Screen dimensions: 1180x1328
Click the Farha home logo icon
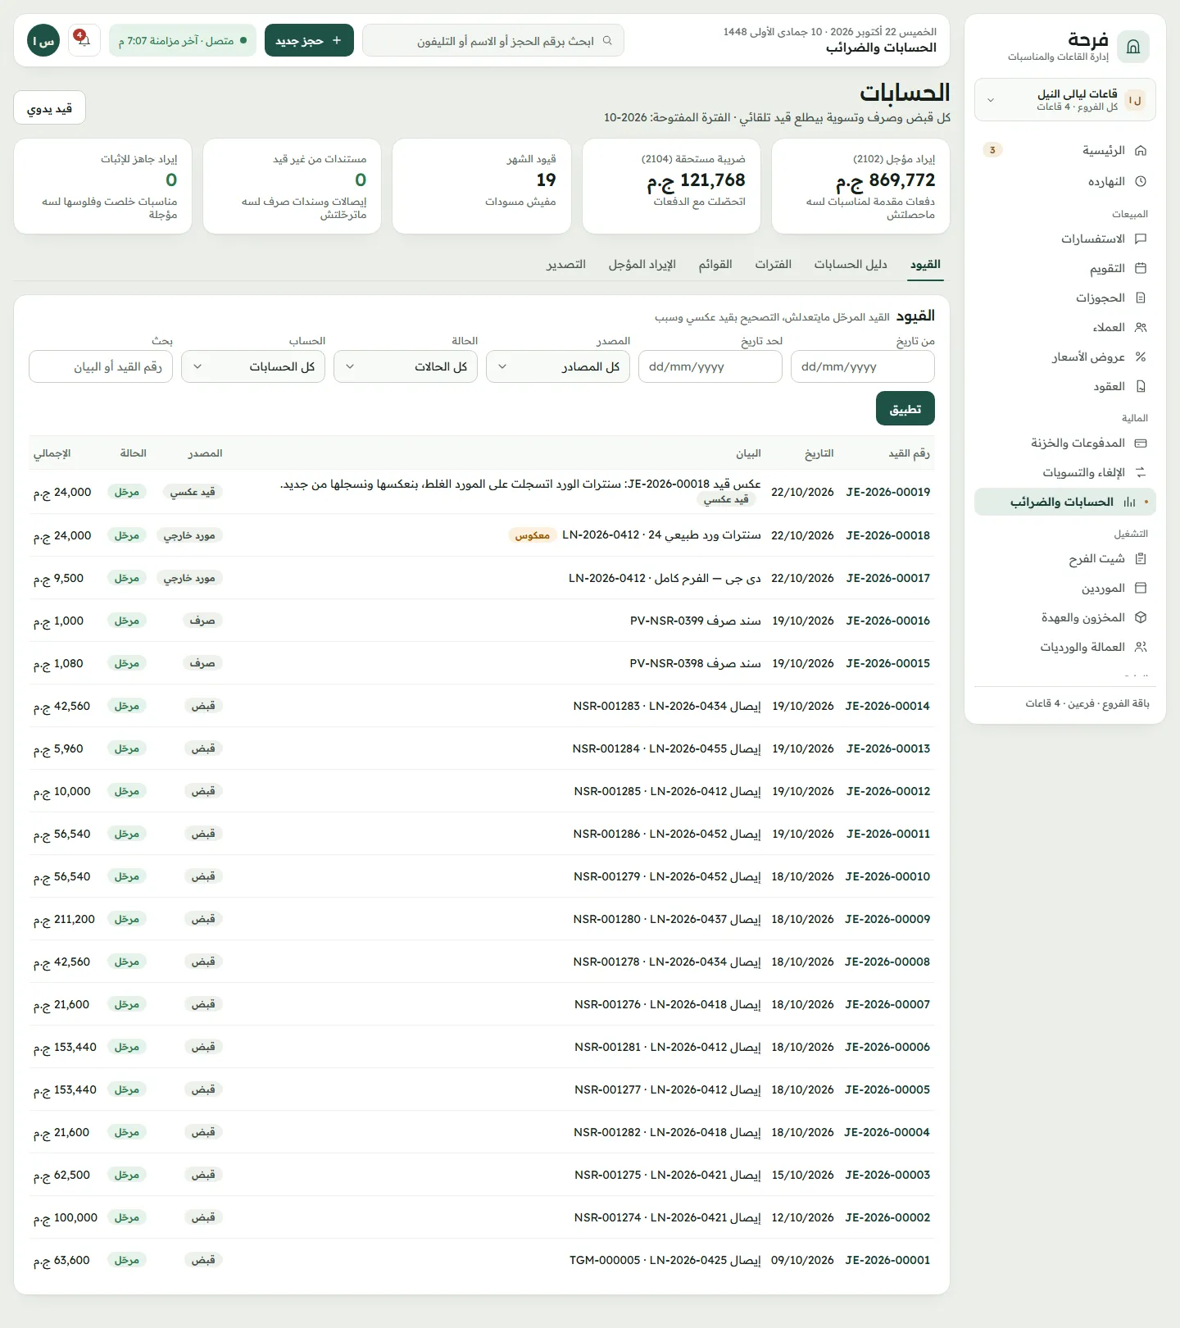[1133, 47]
